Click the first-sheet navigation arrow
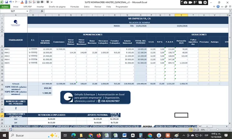Image resolution: width=232 pixels, height=139 pixels. (2, 126)
